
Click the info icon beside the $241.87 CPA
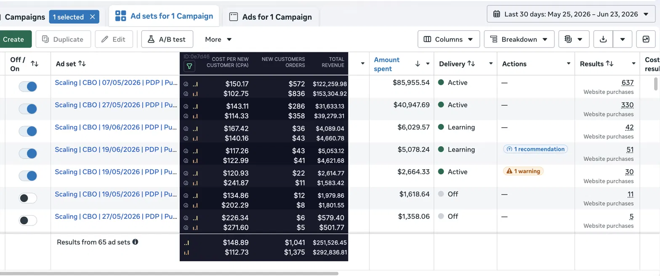click(x=186, y=183)
